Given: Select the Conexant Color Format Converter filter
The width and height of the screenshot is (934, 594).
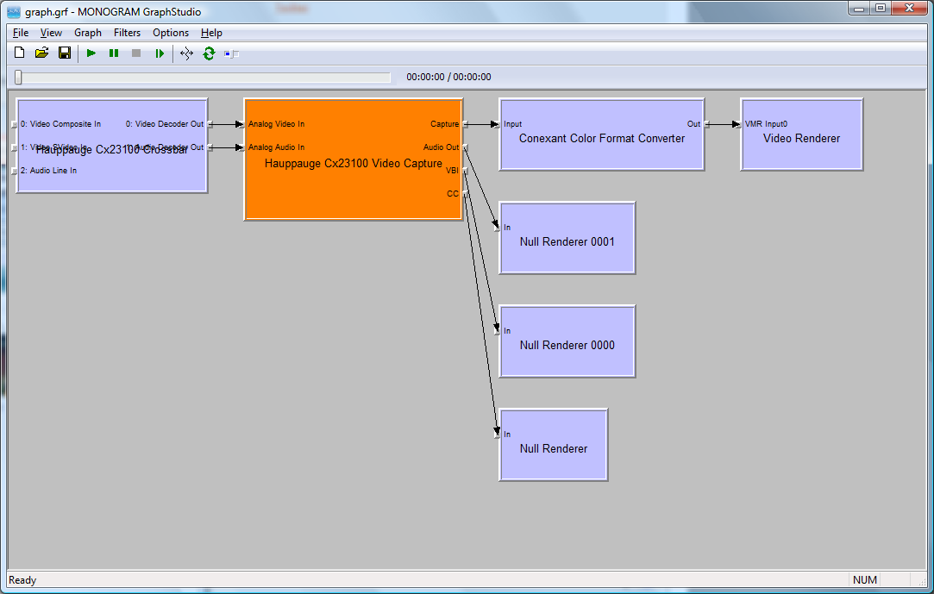Looking at the screenshot, I should (602, 134).
